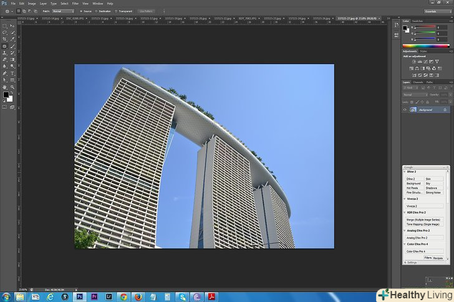Click the lock icon on Background layer

445,110
